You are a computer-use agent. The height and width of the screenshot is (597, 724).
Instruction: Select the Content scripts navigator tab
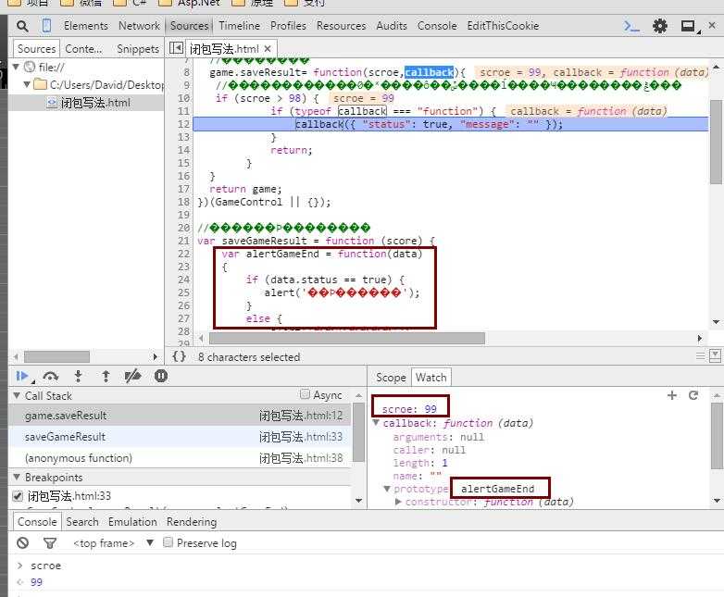(x=83, y=49)
